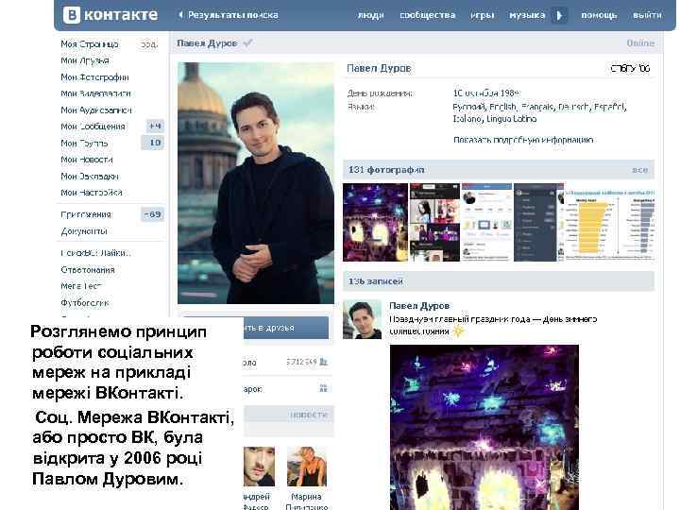Viewport: 680px width, 510px height.
Task: Click the large profile photo of Павел Дуров
Action: click(x=256, y=183)
